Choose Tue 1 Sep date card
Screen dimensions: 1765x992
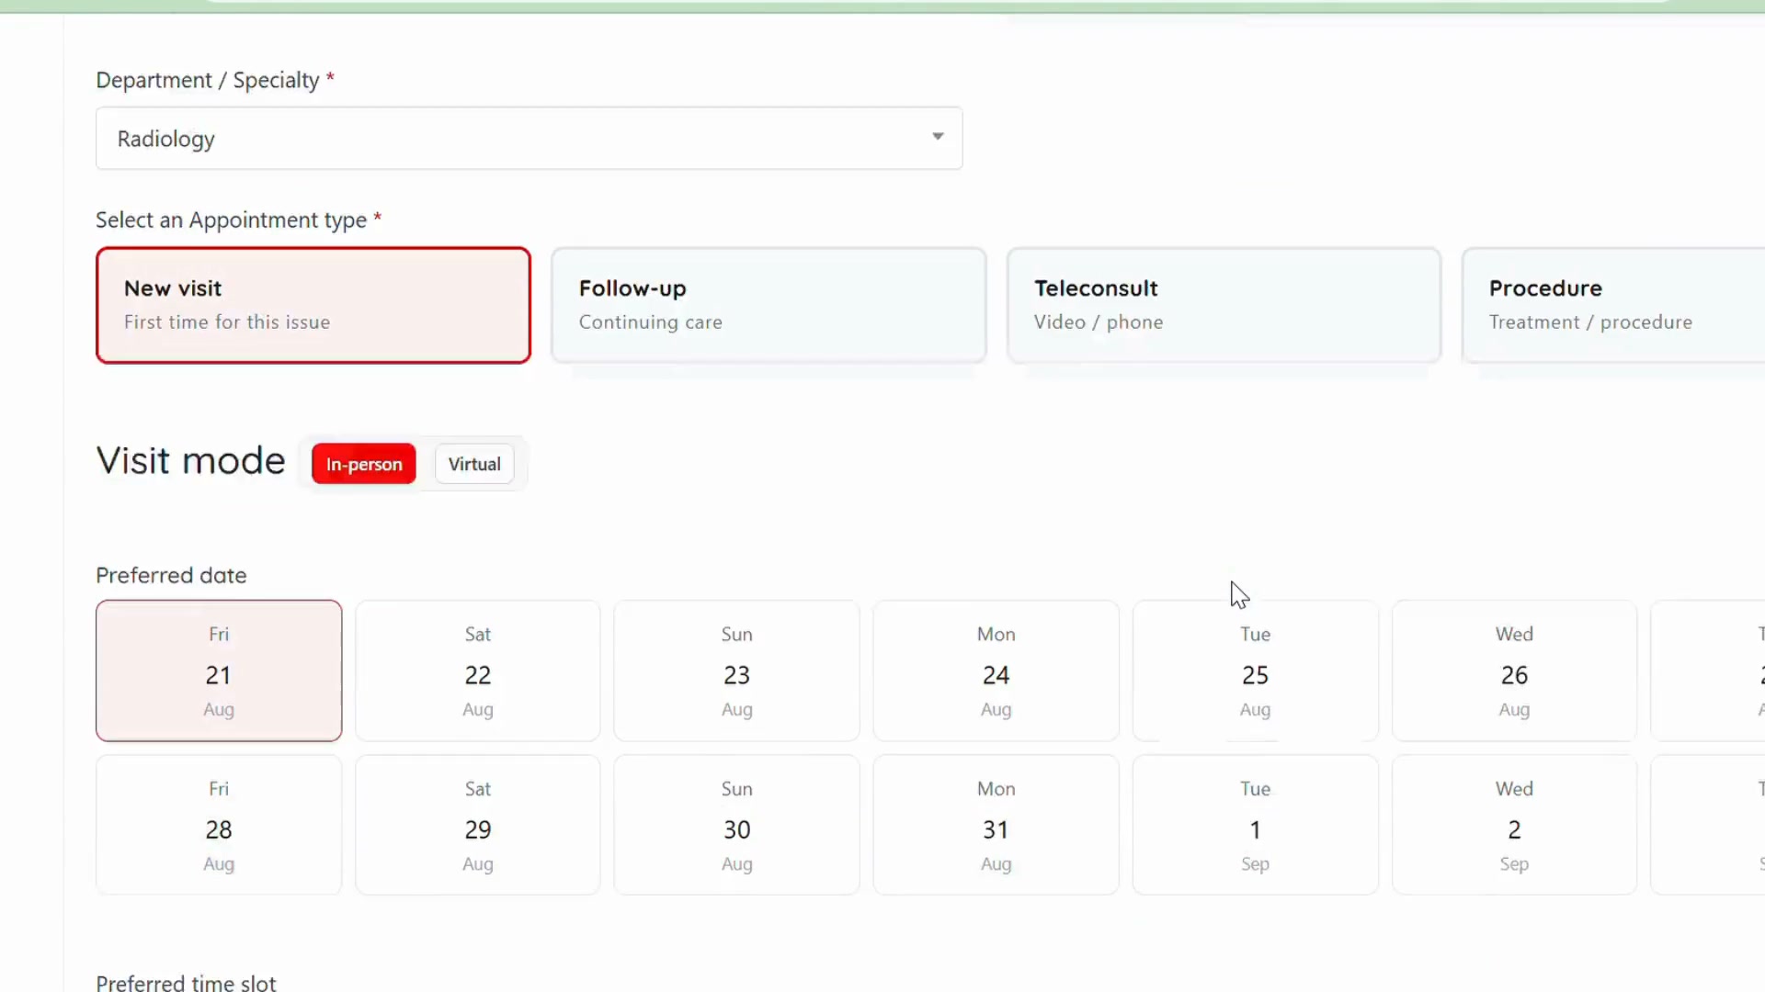click(1256, 825)
